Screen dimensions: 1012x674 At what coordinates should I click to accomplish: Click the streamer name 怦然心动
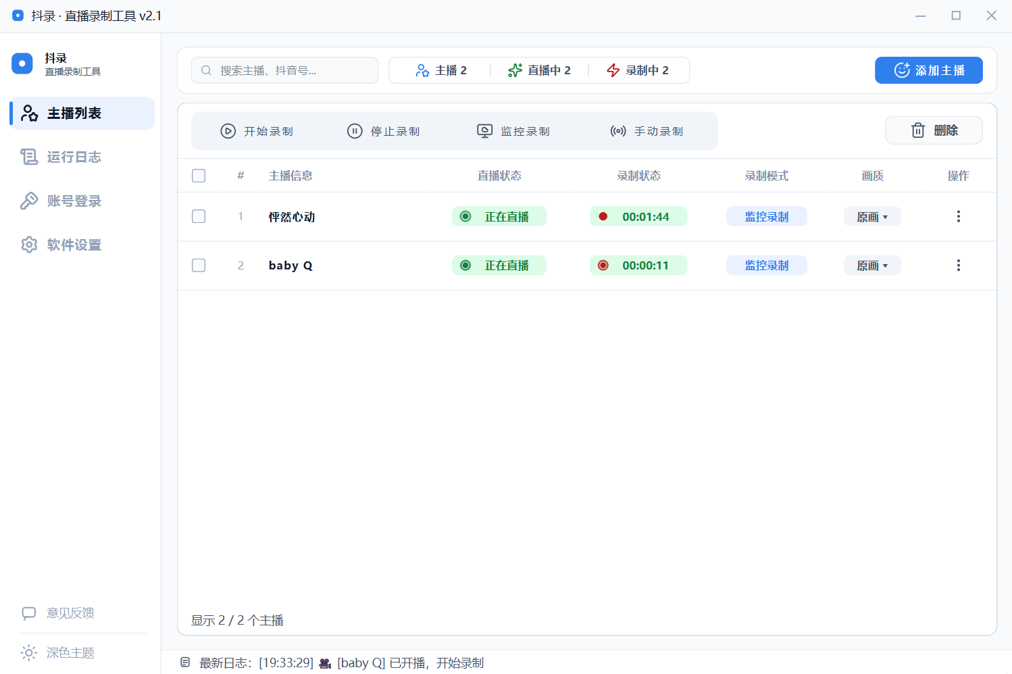coord(292,217)
